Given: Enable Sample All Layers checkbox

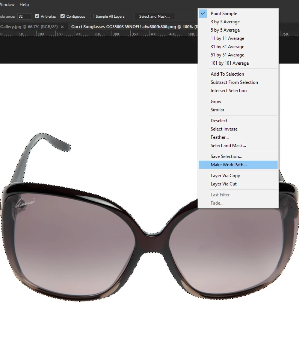Looking at the screenshot, I should (92, 16).
